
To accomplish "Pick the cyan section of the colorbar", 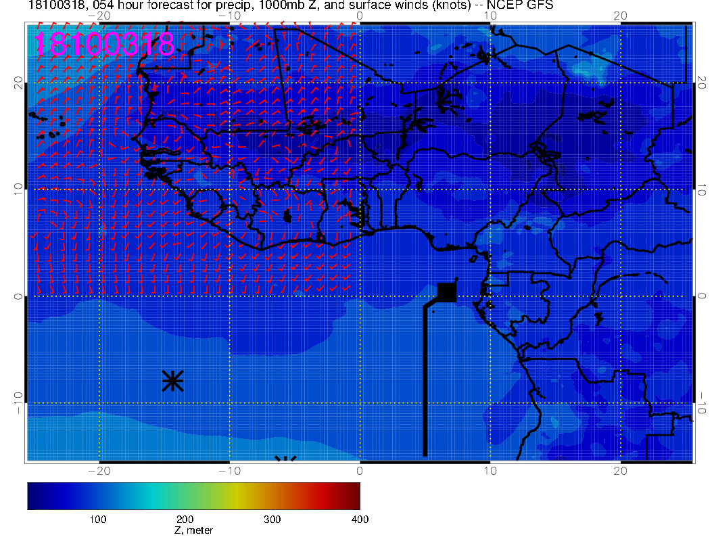I will 150,496.
